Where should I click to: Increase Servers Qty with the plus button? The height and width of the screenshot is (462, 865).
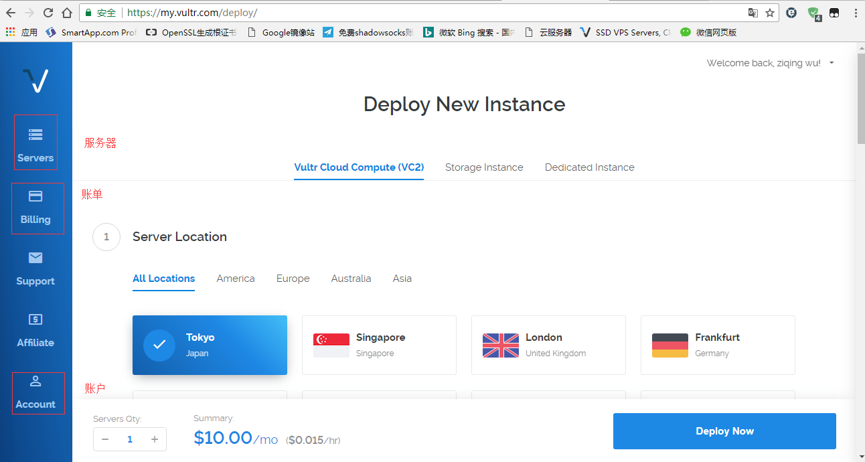click(x=154, y=439)
